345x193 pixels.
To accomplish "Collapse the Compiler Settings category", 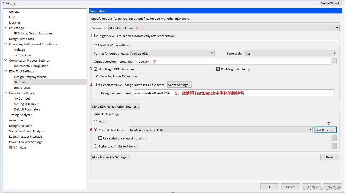I will (6, 93).
